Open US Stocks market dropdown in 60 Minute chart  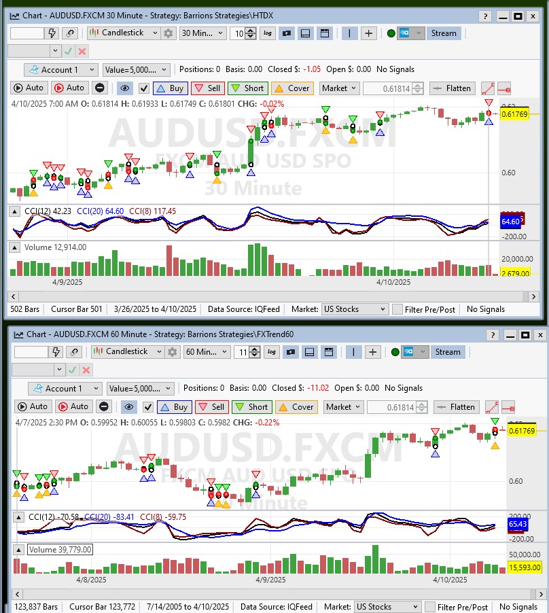coord(387,607)
